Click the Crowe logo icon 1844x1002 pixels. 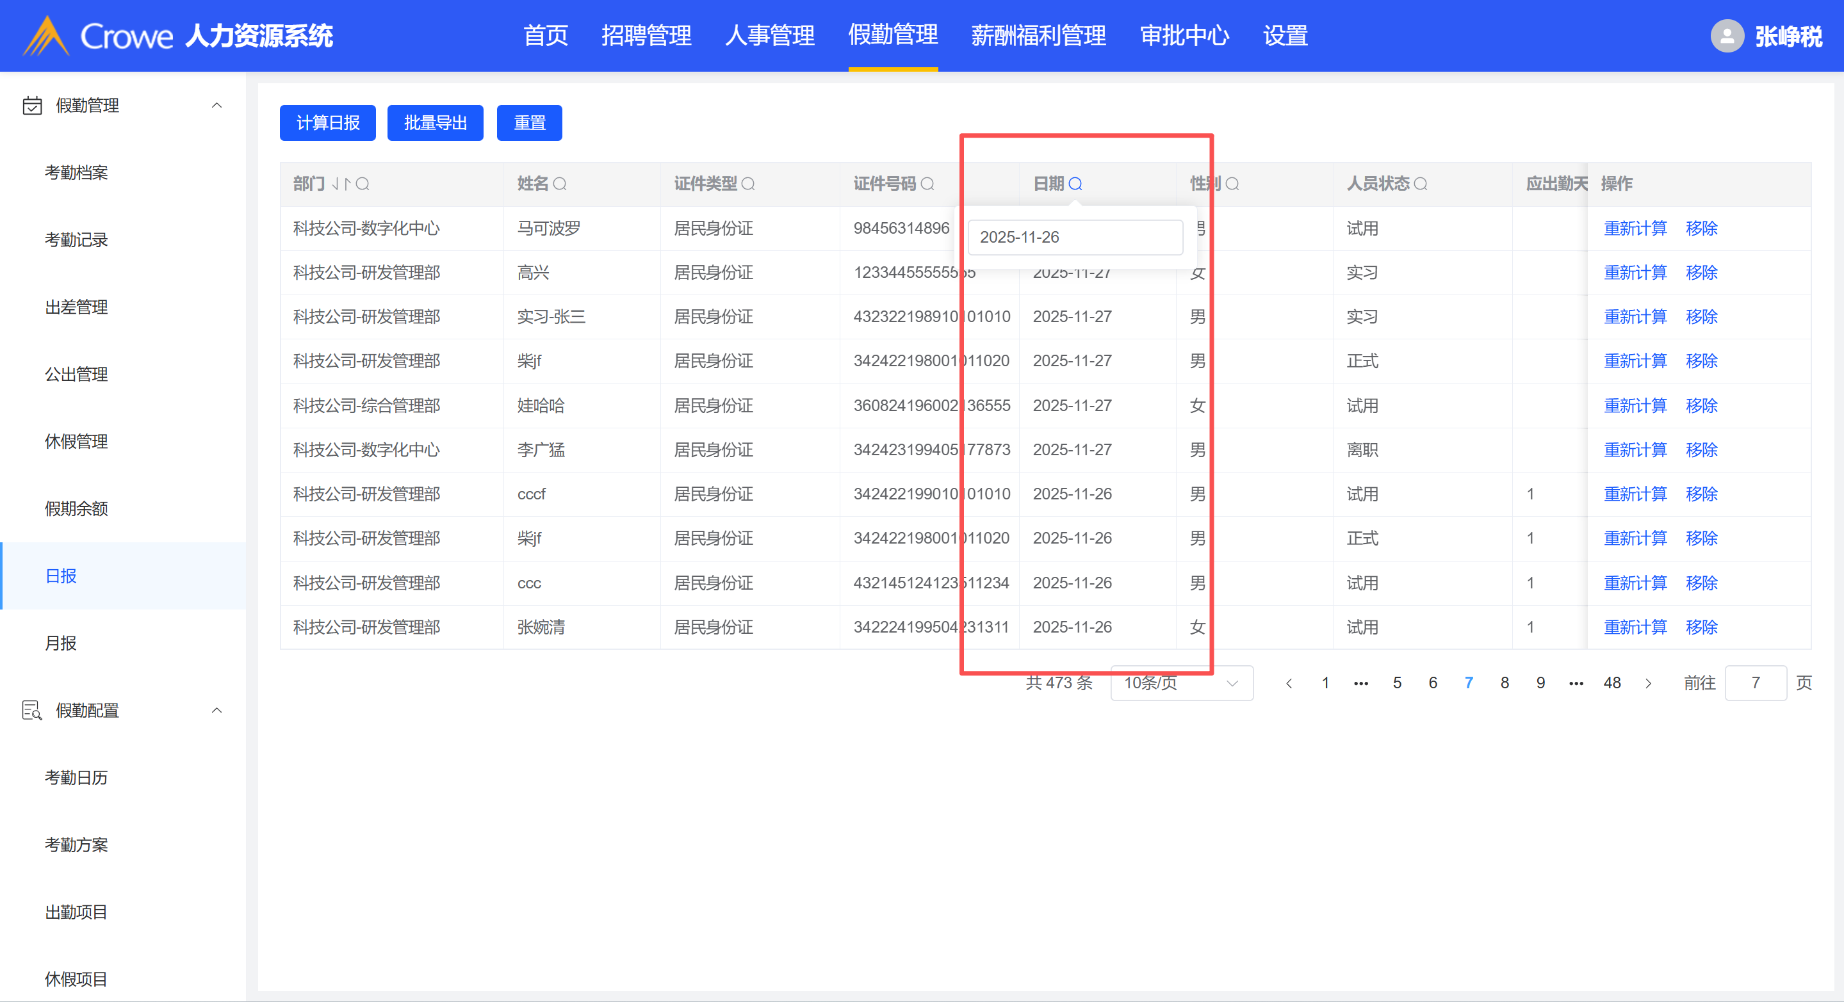click(x=46, y=36)
